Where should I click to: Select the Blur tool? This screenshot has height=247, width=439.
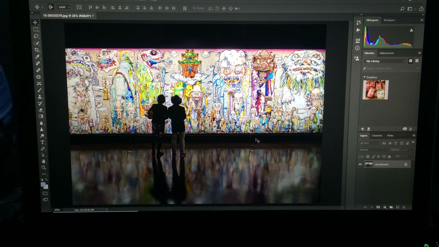tap(41, 123)
